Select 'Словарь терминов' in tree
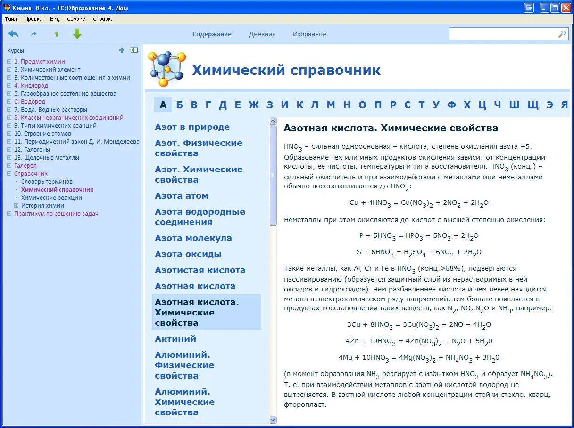Image resolution: width=574 pixels, height=428 pixels. coord(47,182)
